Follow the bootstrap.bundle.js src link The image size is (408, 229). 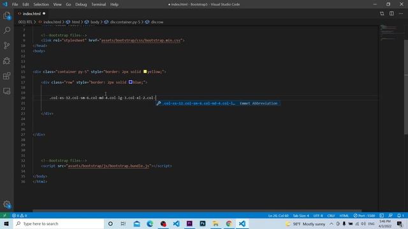pyautogui.click(x=108, y=166)
